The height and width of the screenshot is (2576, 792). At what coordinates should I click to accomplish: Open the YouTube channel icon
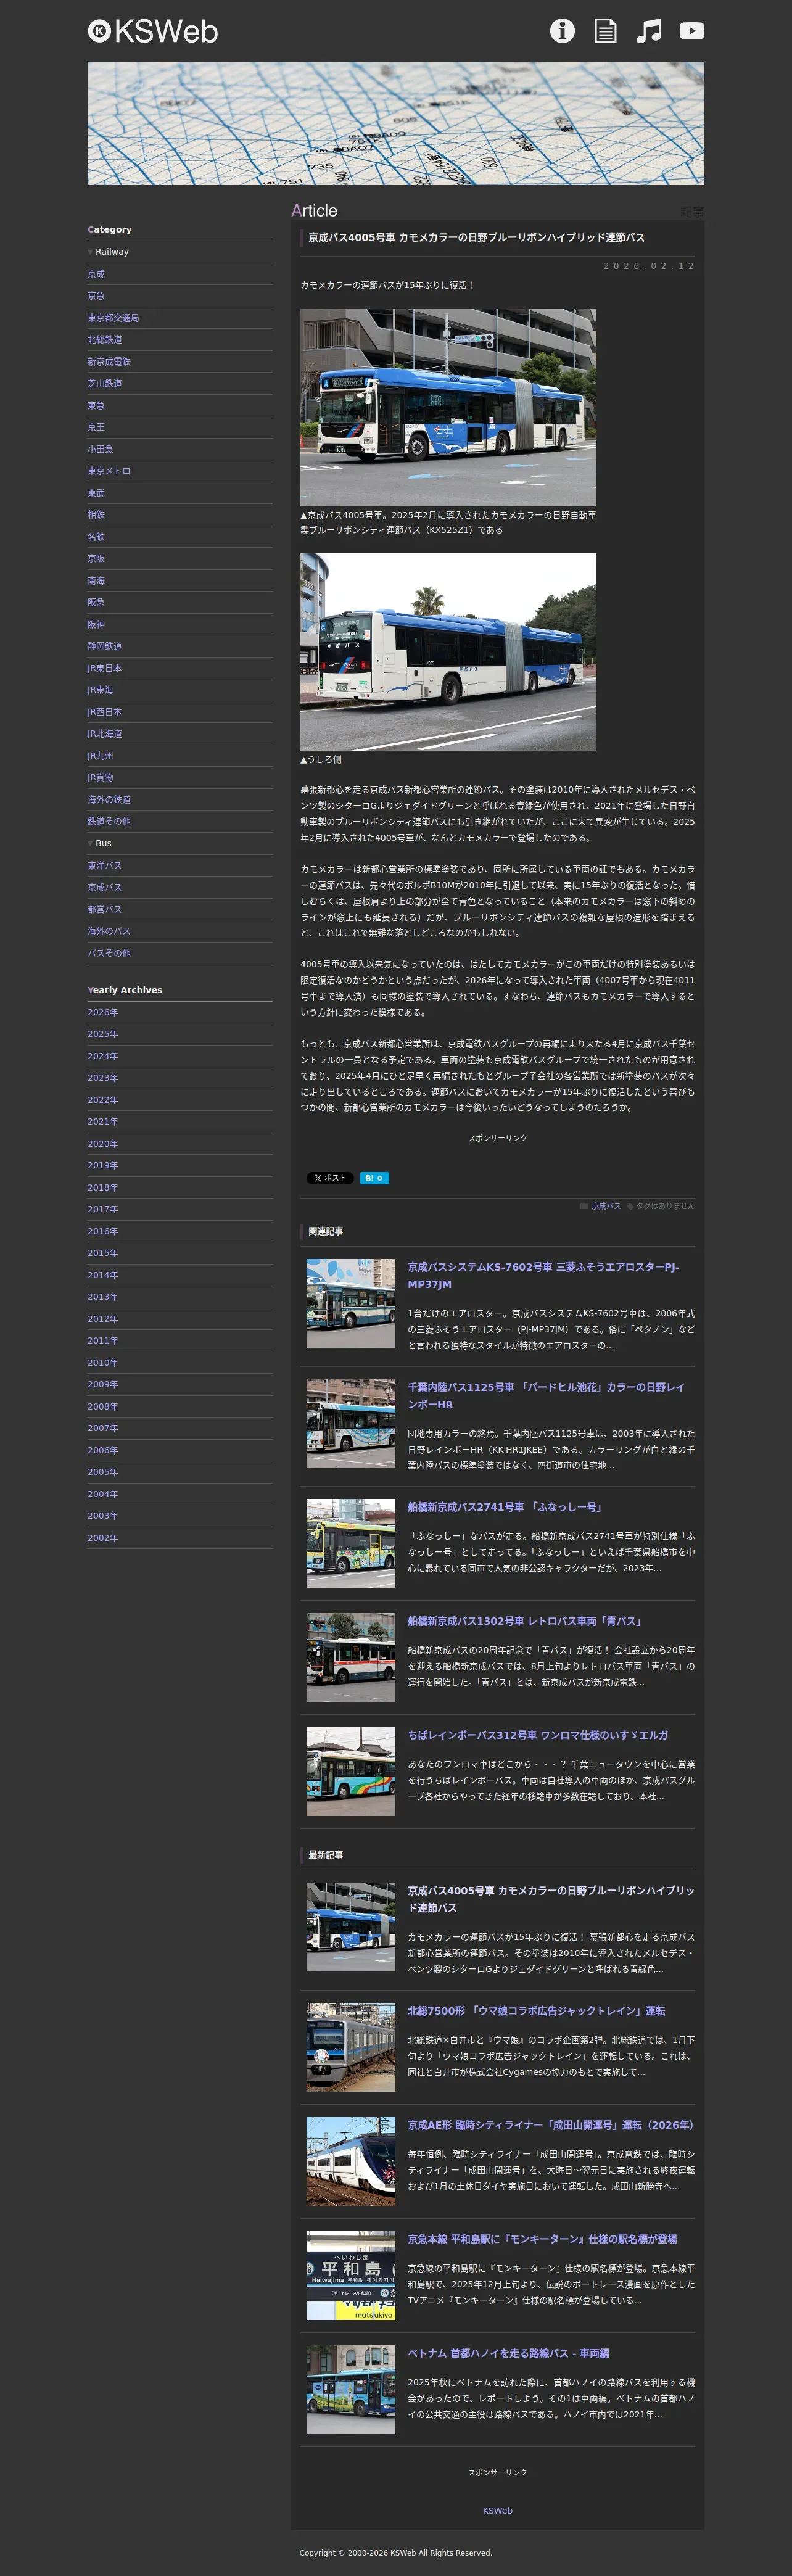tap(692, 31)
